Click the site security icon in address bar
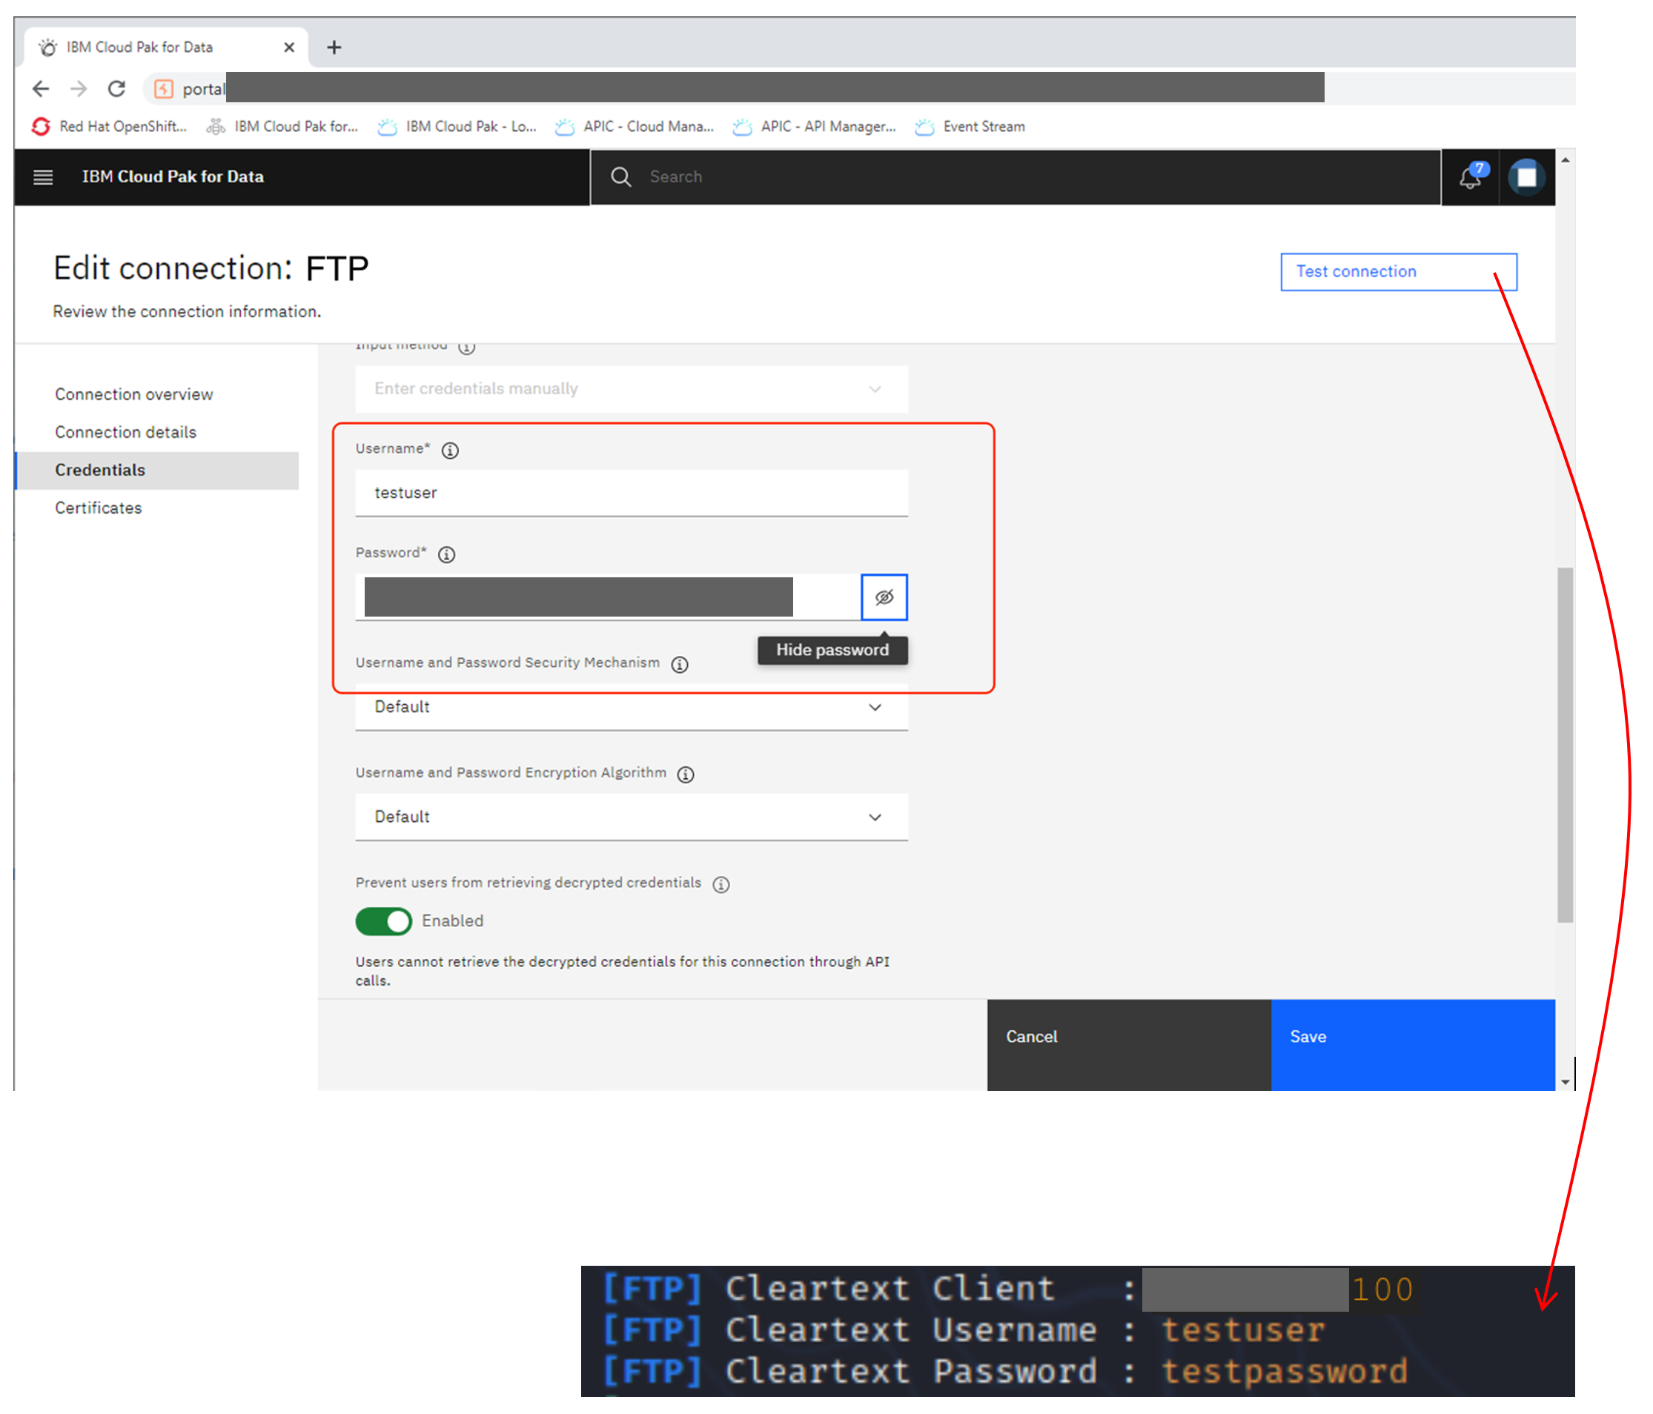Screen dimensions: 1653x1414 (x=164, y=88)
